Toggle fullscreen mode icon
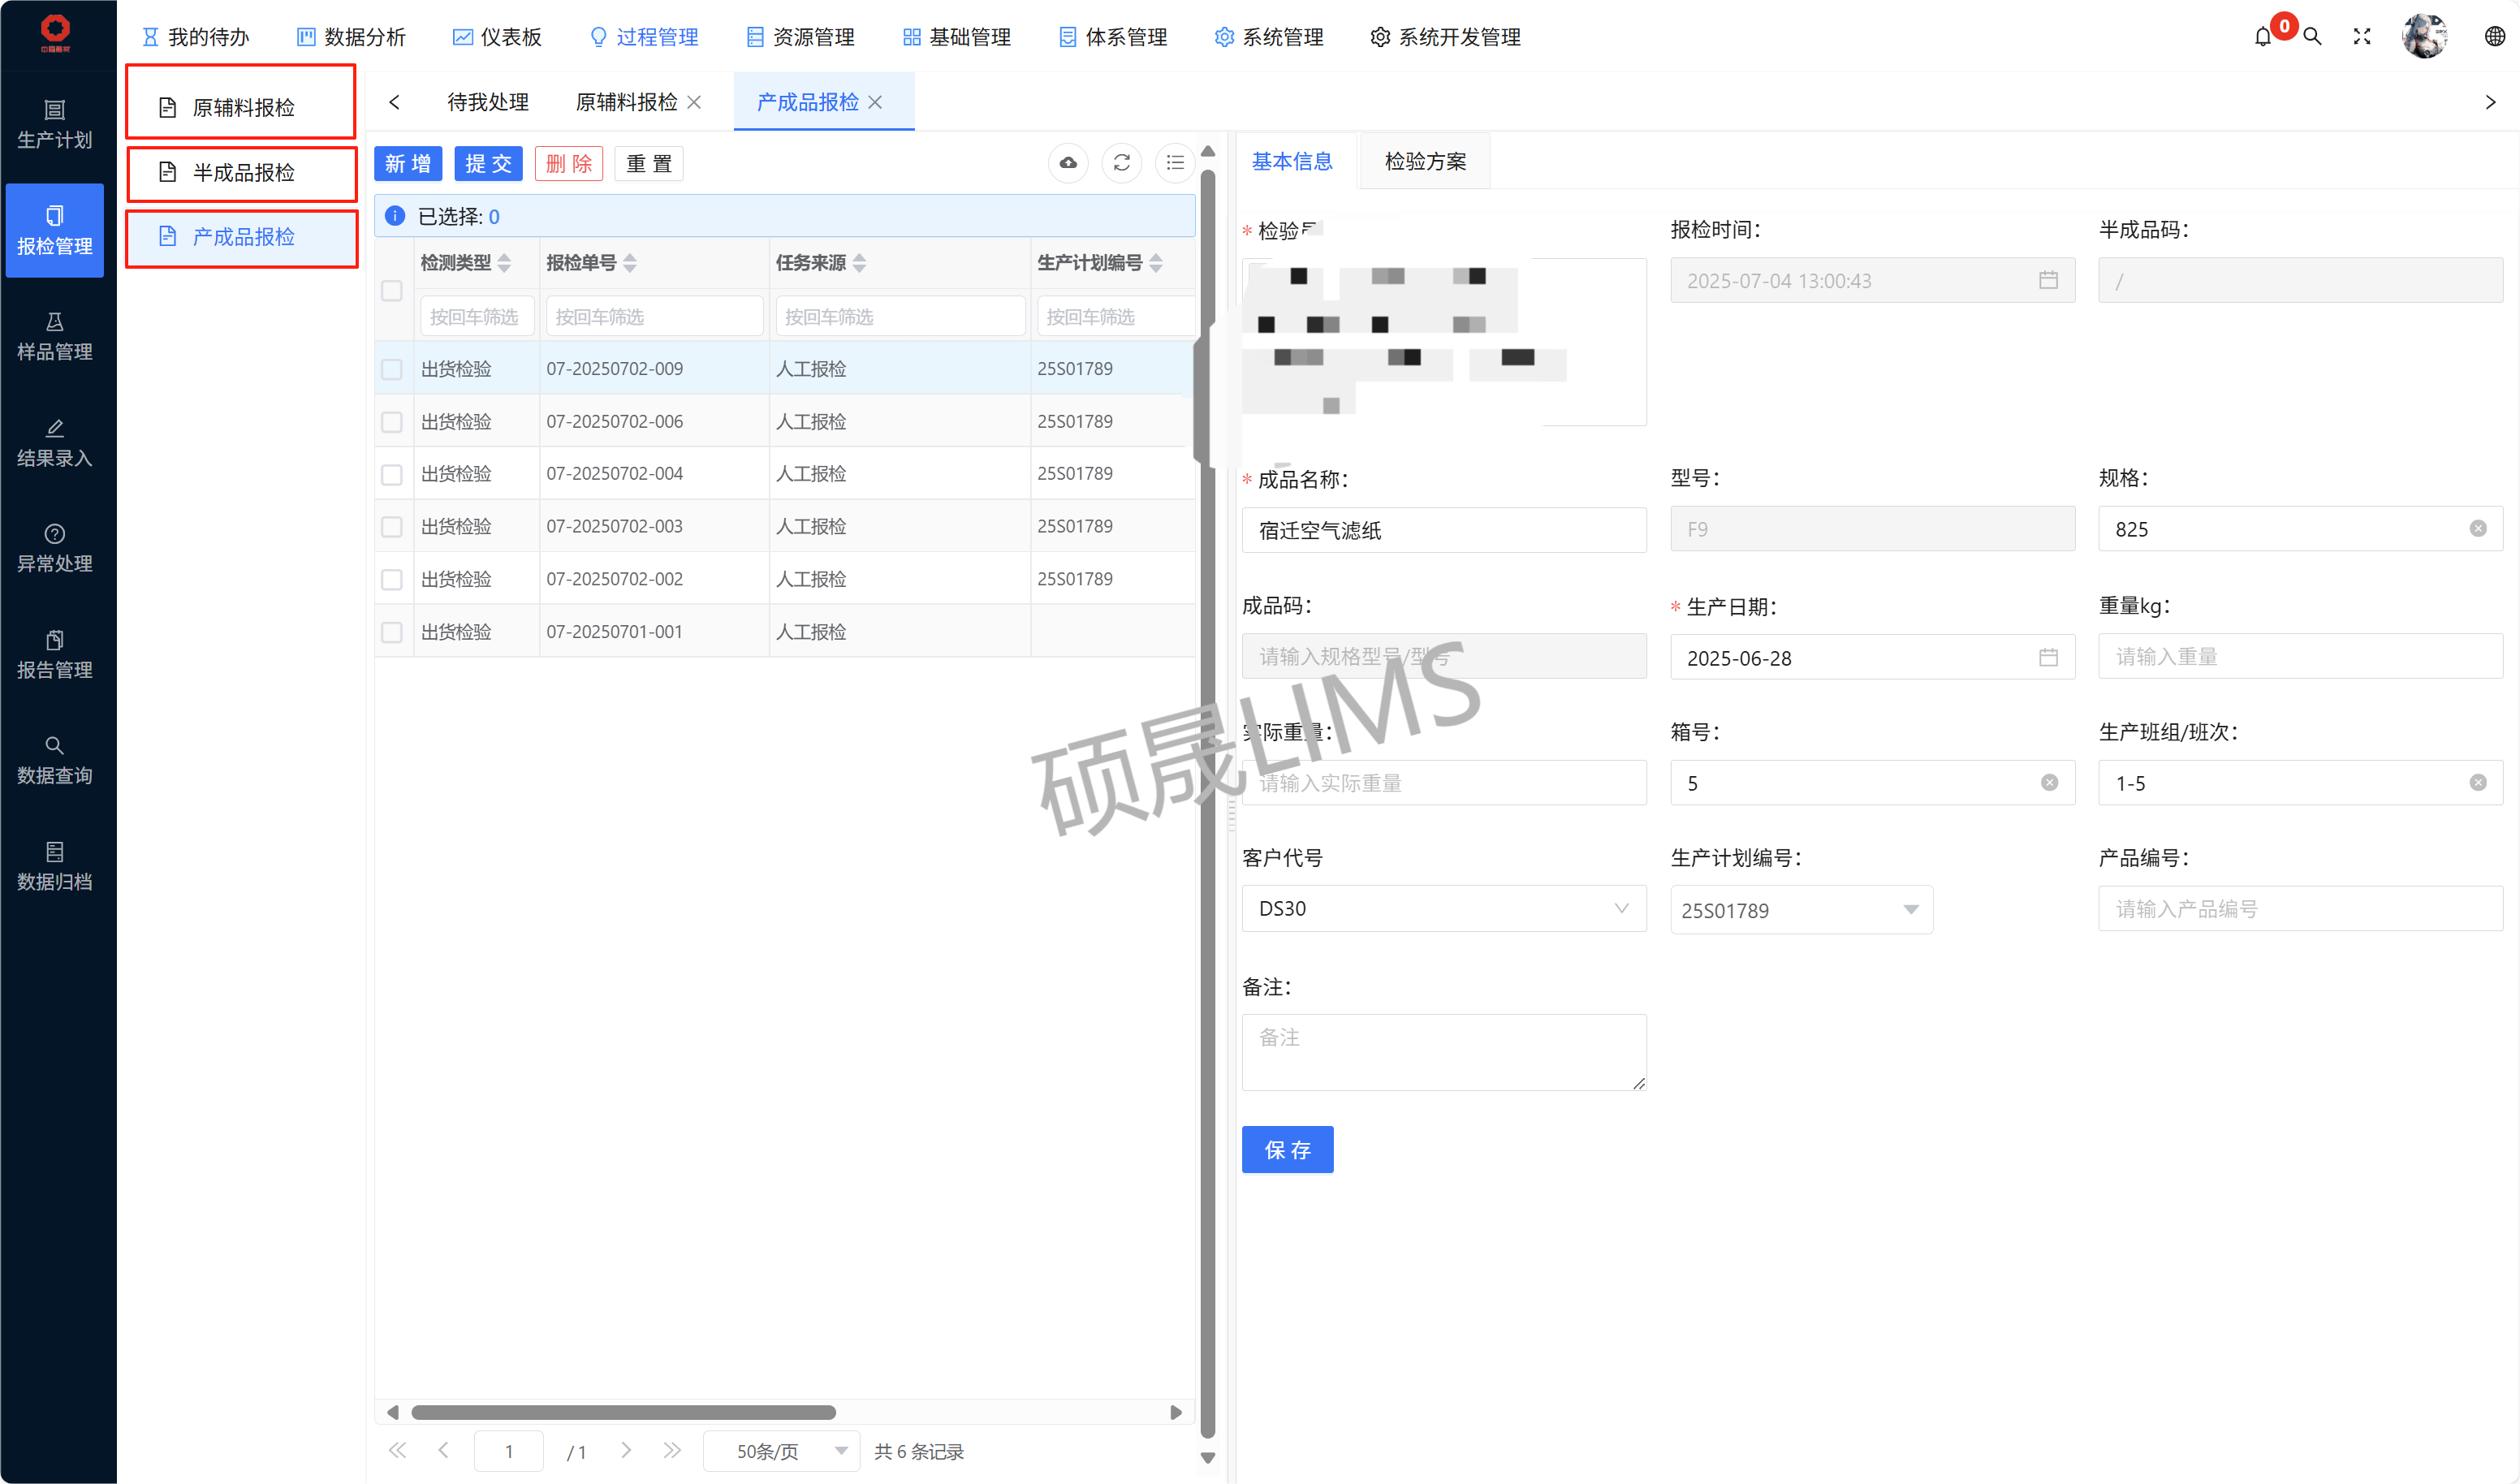The width and height of the screenshot is (2520, 1484). (2361, 37)
